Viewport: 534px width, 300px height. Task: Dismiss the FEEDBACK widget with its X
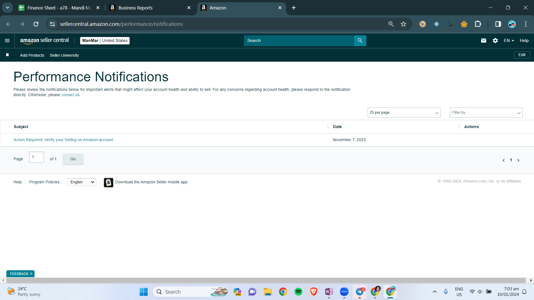coord(31,274)
